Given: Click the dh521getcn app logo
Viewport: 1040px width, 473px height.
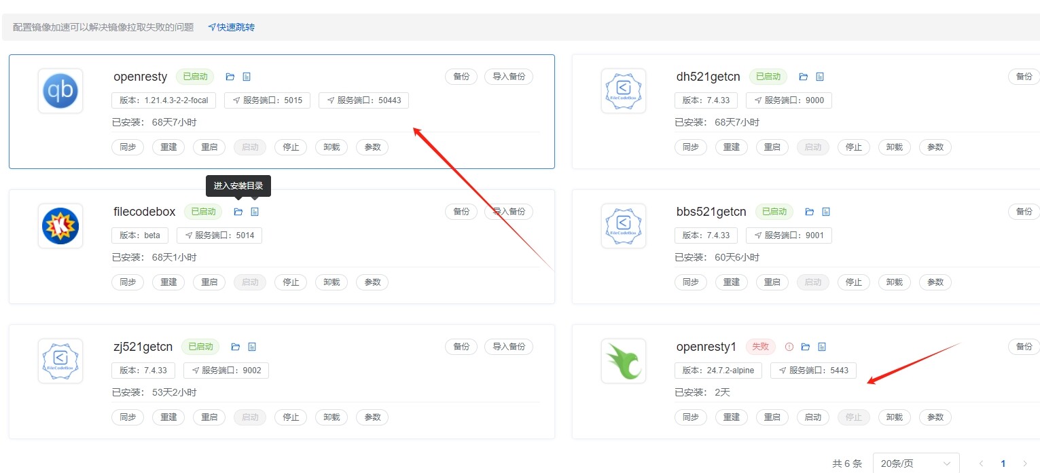Looking at the screenshot, I should (x=624, y=91).
